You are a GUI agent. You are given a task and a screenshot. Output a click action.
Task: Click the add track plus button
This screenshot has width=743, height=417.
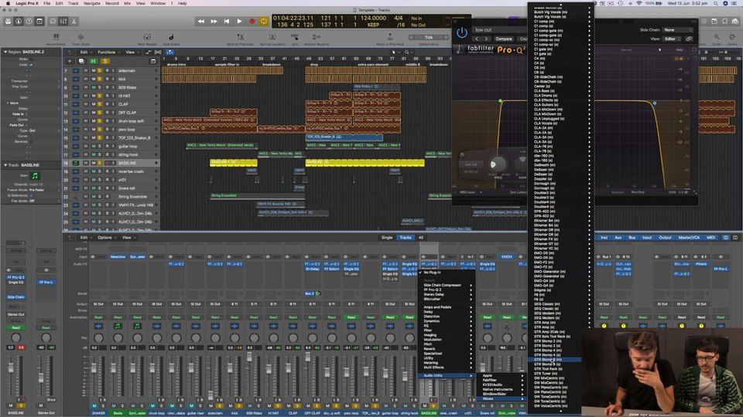click(x=70, y=62)
